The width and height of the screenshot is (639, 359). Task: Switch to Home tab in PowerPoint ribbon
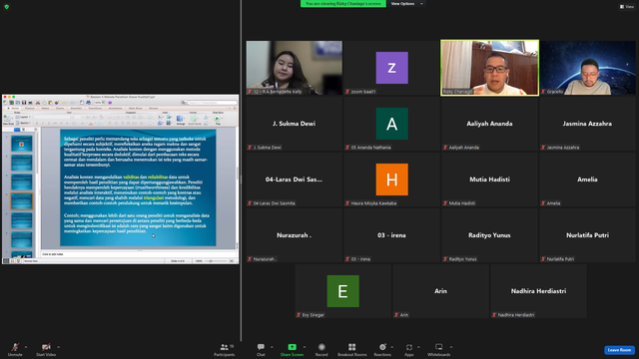[13, 109]
